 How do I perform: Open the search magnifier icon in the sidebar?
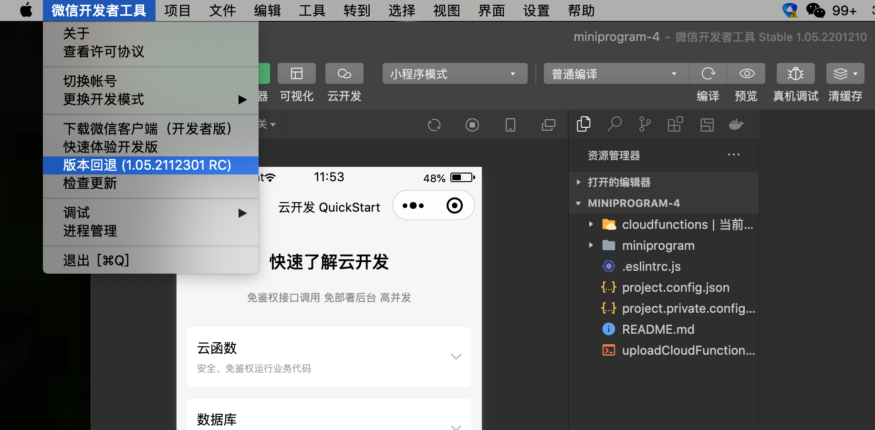(x=615, y=124)
